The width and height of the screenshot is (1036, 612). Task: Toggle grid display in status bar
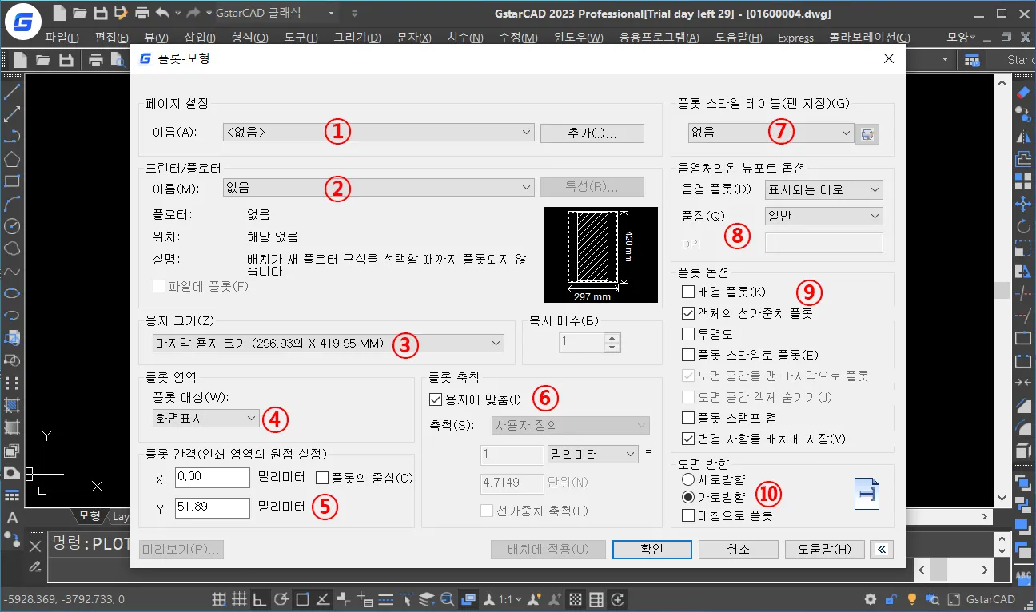tap(238, 599)
